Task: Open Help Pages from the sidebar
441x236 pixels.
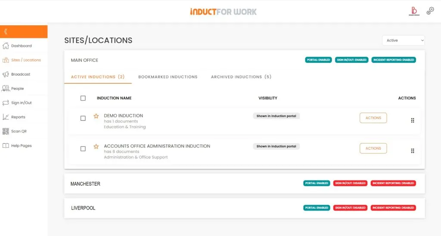Action: (22, 146)
